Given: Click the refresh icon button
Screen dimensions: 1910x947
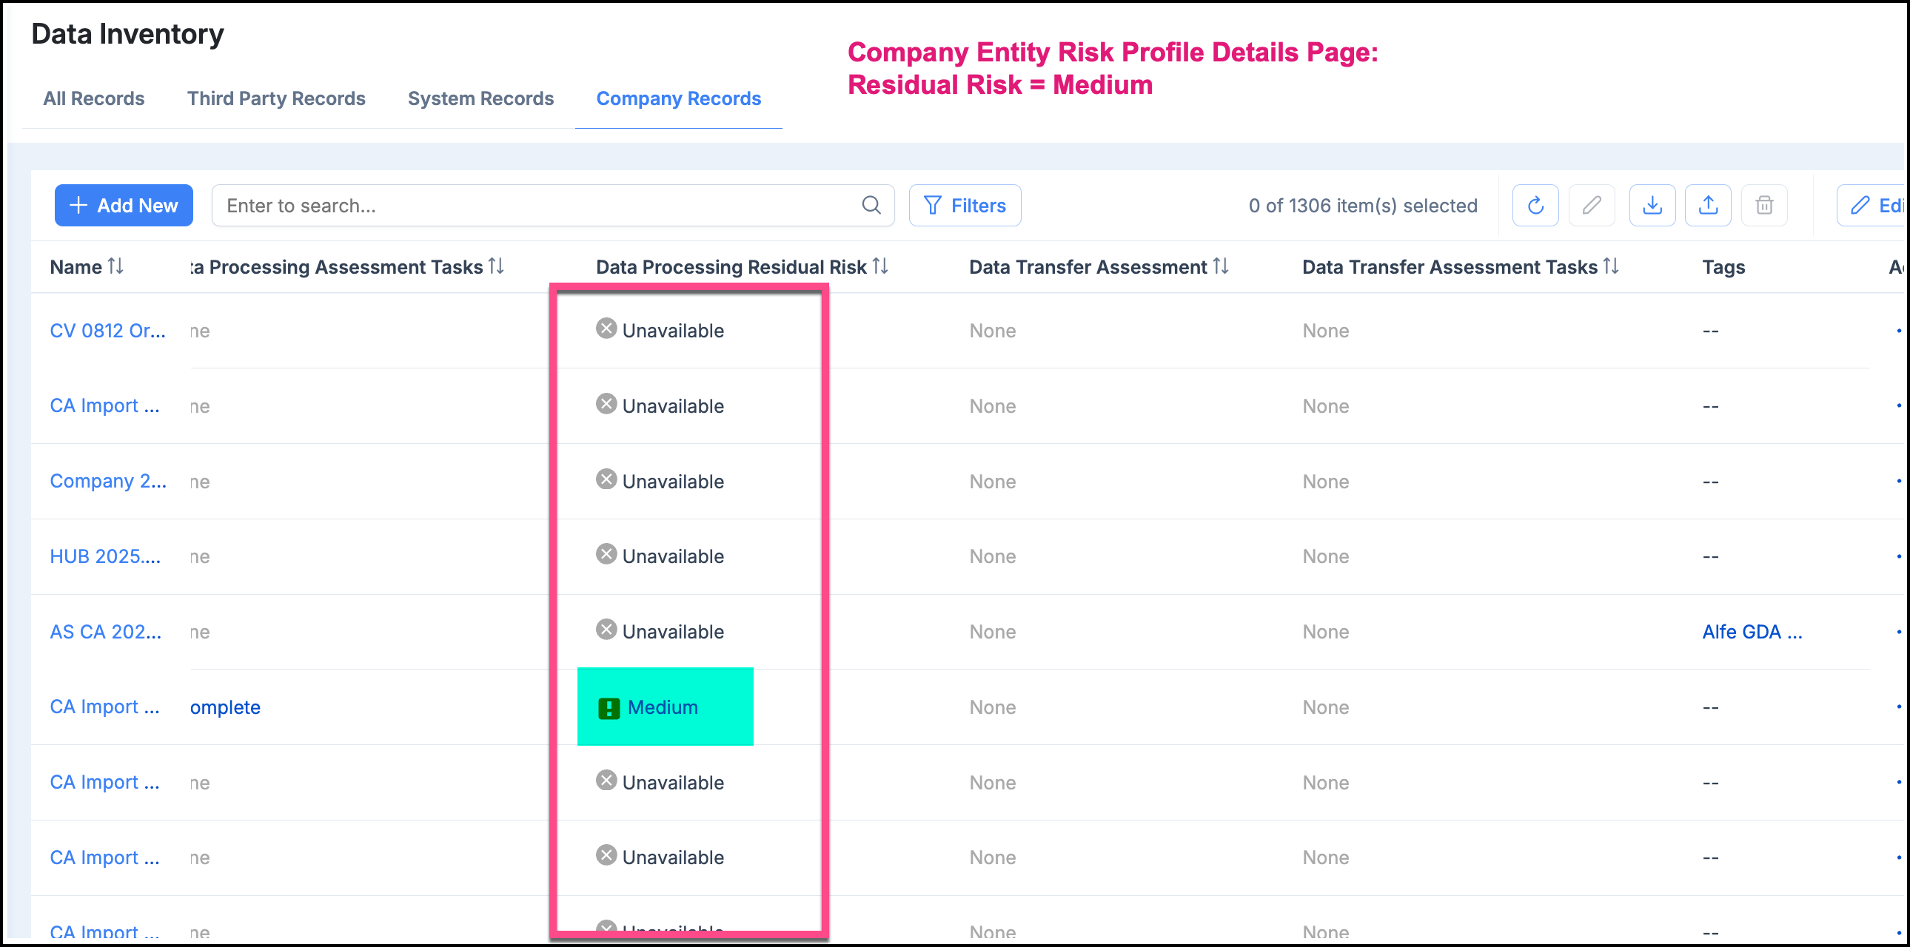Looking at the screenshot, I should click(x=1535, y=205).
